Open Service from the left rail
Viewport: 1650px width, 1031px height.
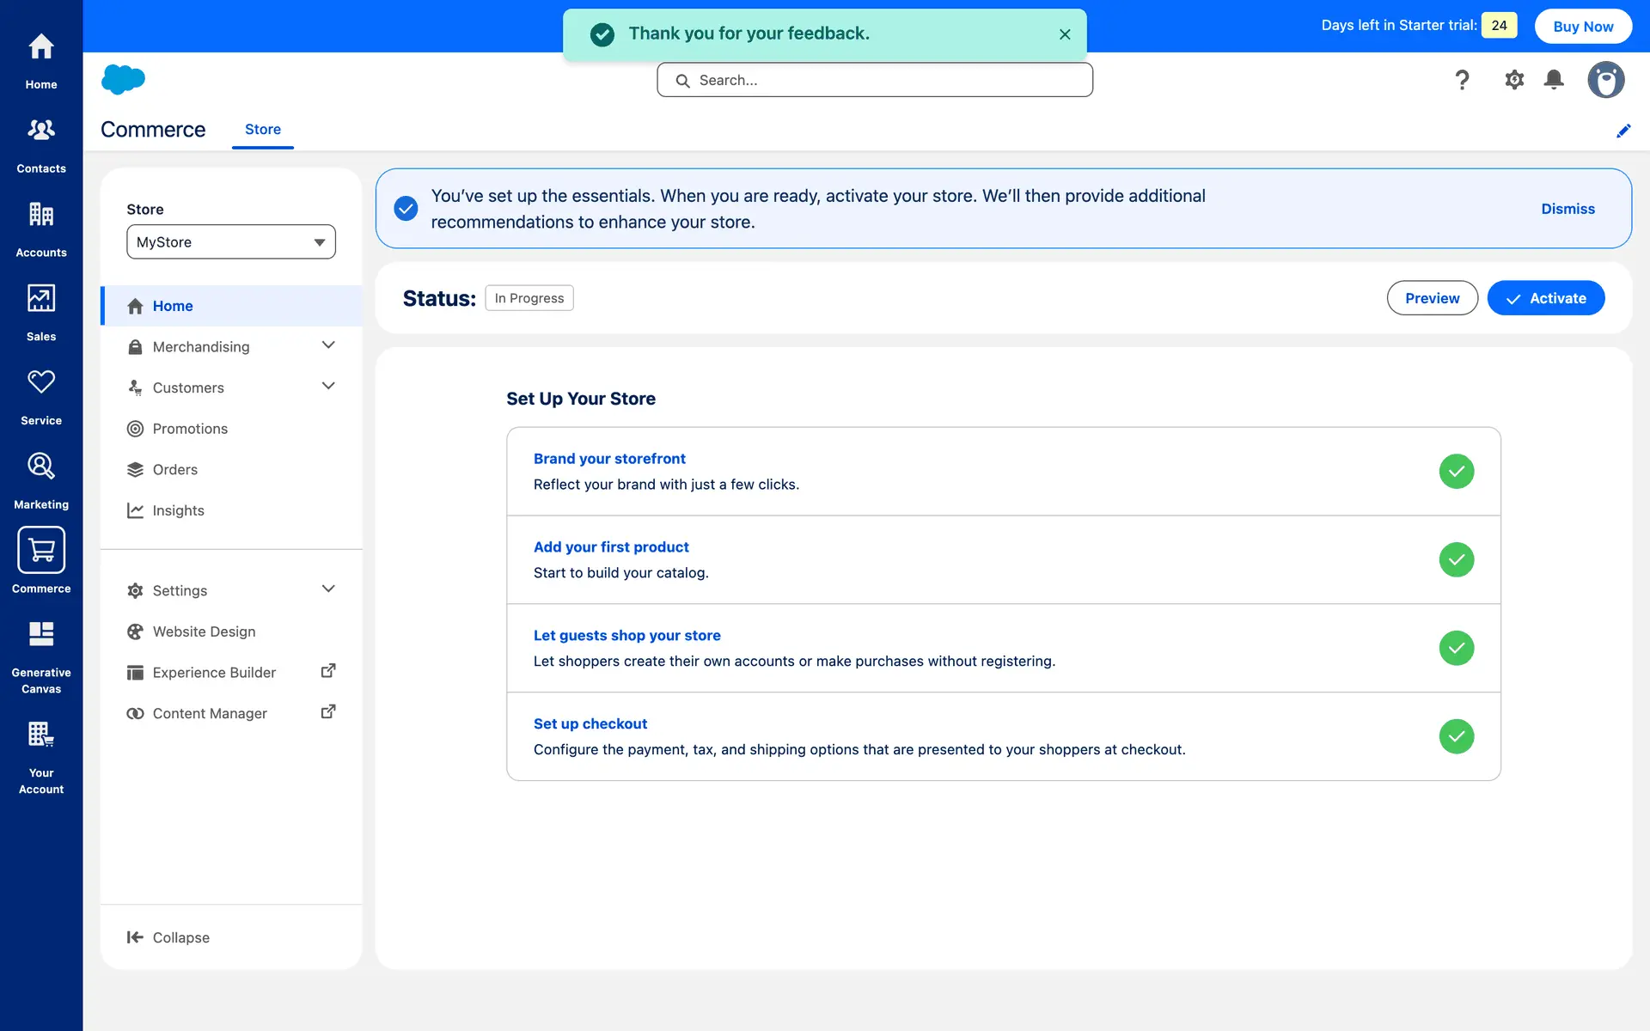(x=40, y=396)
